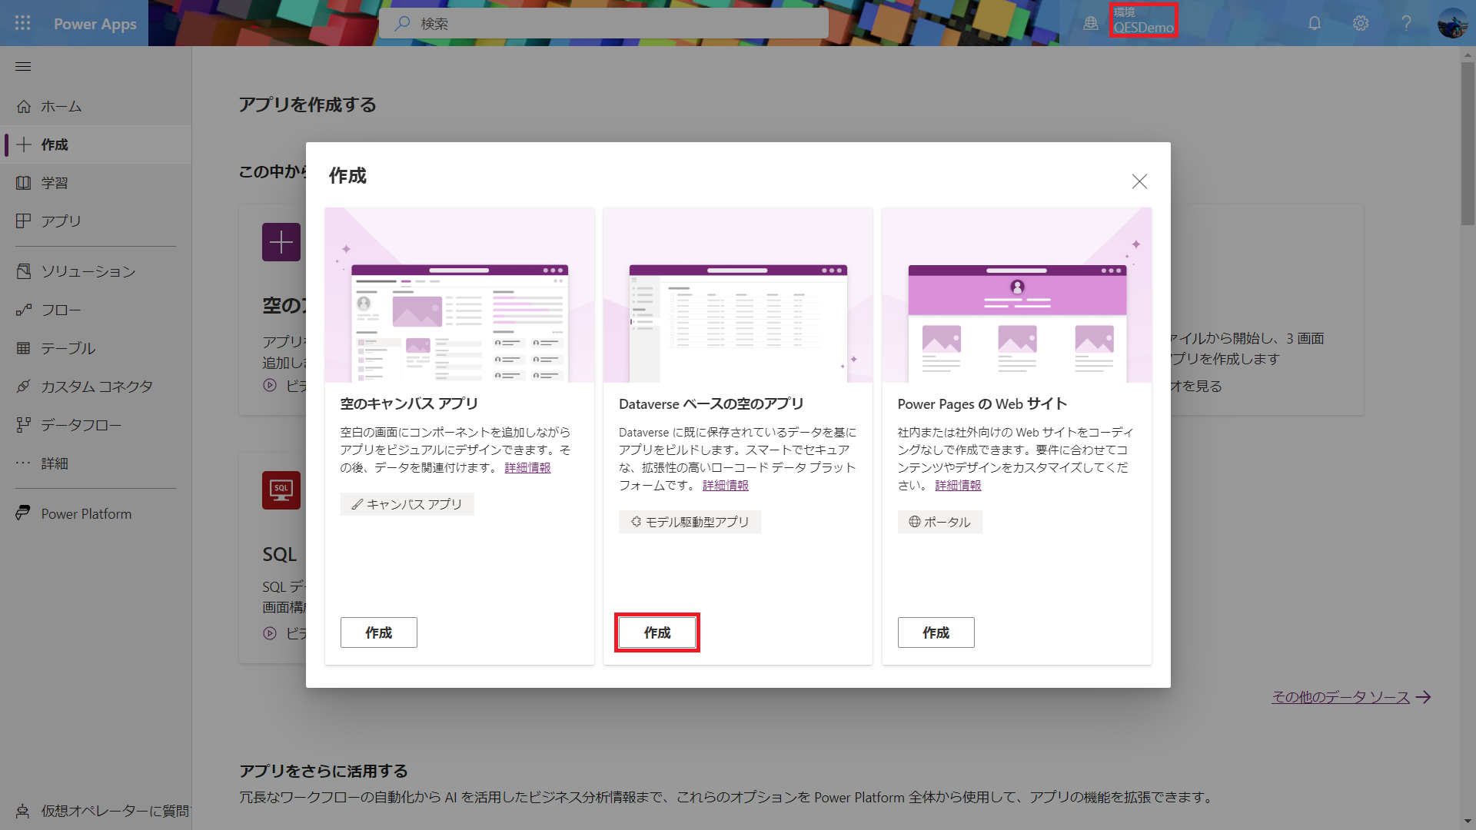Click the Power Platform icon in sidebar
Viewport: 1476px width, 830px height.
click(24, 513)
